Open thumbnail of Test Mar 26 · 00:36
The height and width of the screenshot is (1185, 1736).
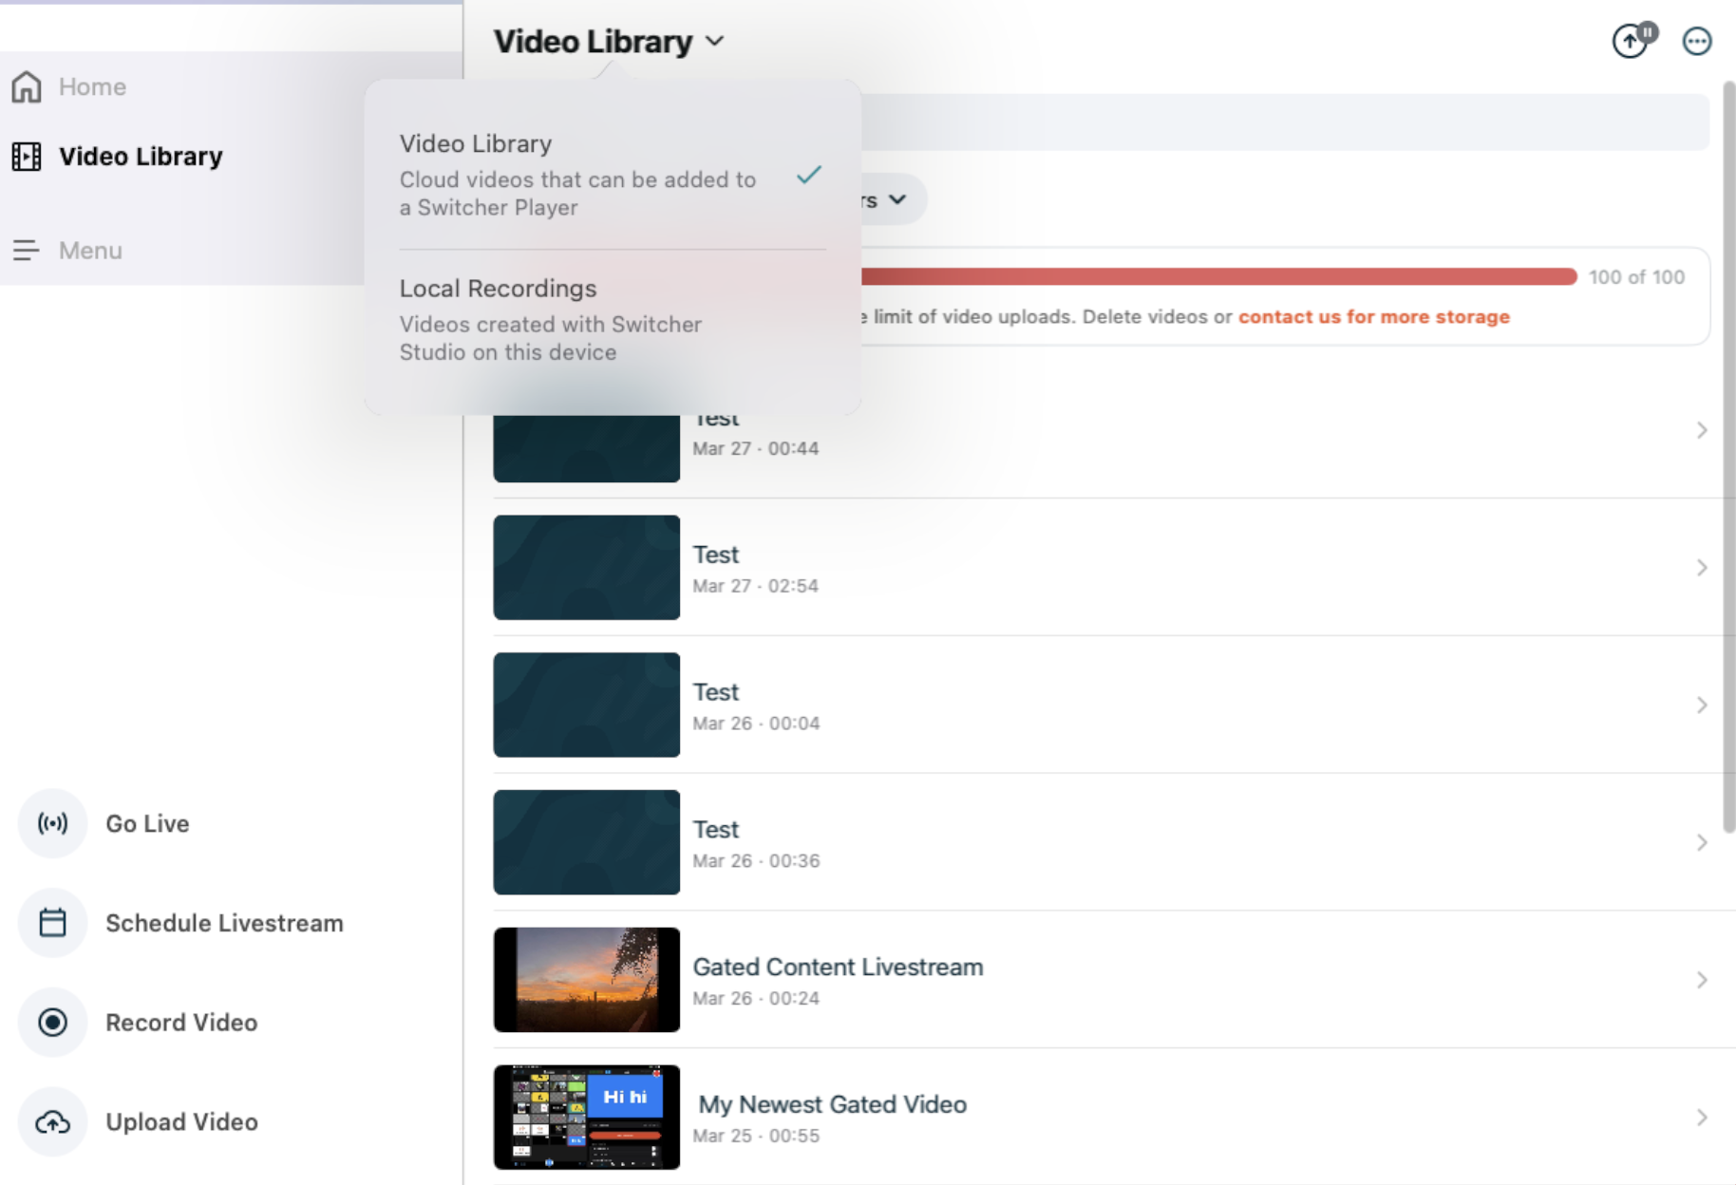(x=586, y=842)
